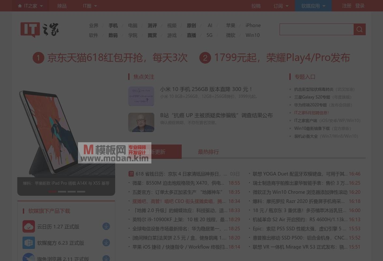Go to the 直播 category
383x261 pixels.
point(191,35)
